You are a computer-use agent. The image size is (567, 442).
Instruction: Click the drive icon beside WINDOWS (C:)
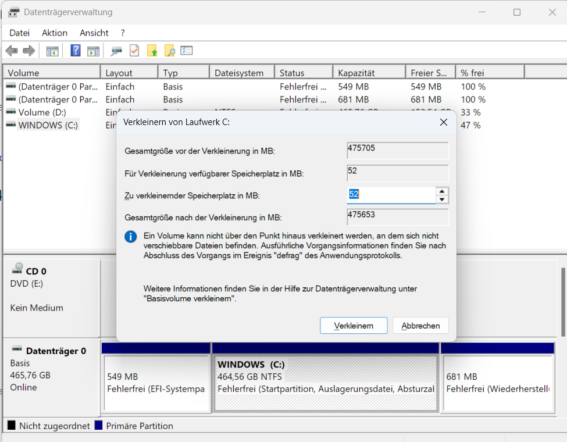coord(11,125)
